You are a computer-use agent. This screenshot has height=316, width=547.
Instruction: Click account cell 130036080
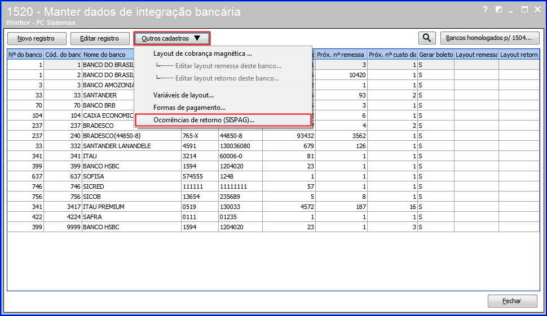click(240, 146)
